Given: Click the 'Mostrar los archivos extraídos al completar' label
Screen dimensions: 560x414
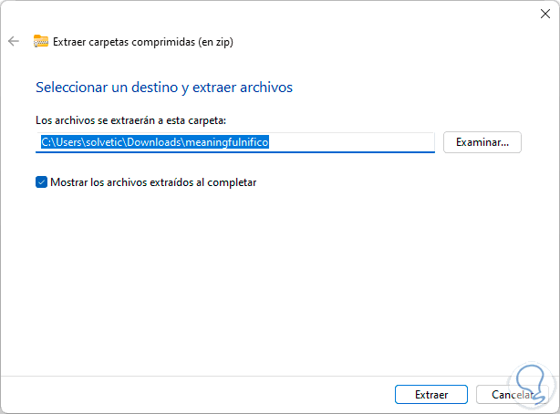Looking at the screenshot, I should (x=153, y=181).
